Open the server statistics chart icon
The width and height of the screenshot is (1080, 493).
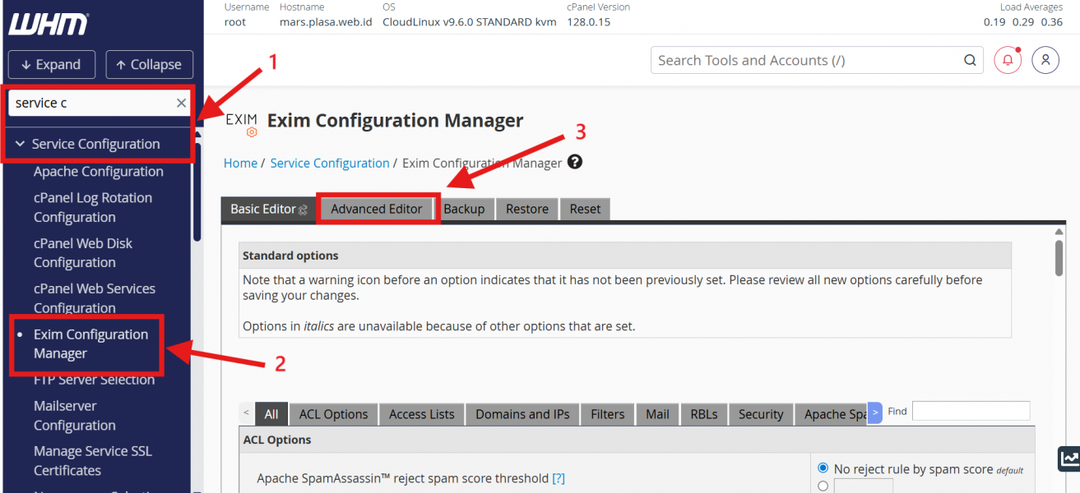pyautogui.click(x=1069, y=458)
